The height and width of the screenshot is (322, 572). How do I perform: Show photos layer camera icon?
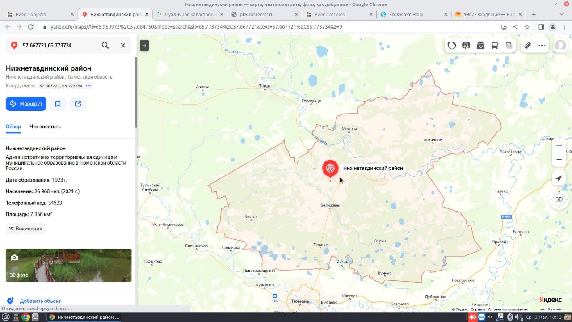[480, 45]
